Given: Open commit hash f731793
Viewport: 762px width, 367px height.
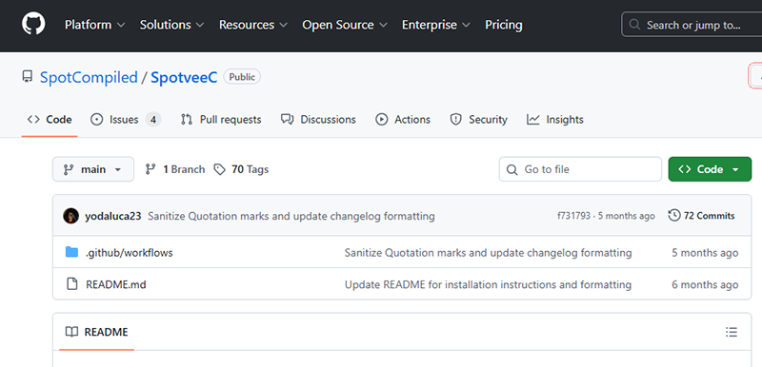Looking at the screenshot, I should pos(574,216).
